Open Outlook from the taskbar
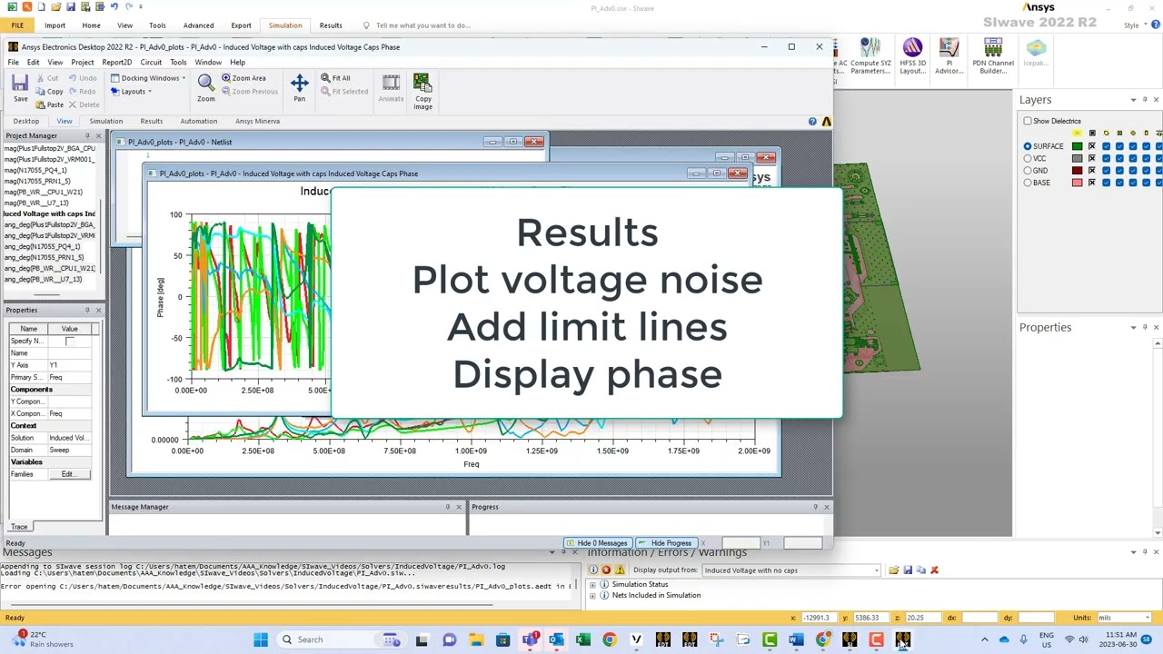Viewport: 1163px width, 654px height. pyautogui.click(x=556, y=639)
